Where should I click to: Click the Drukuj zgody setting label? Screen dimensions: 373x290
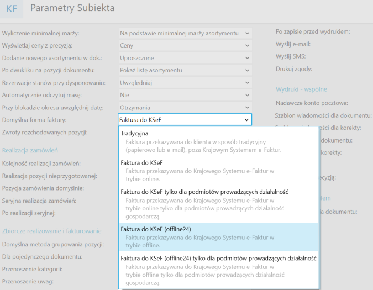293,69
